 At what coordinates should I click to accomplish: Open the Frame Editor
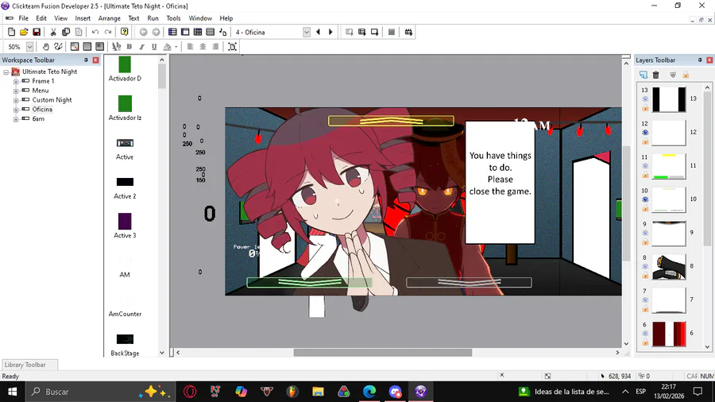[x=184, y=32]
